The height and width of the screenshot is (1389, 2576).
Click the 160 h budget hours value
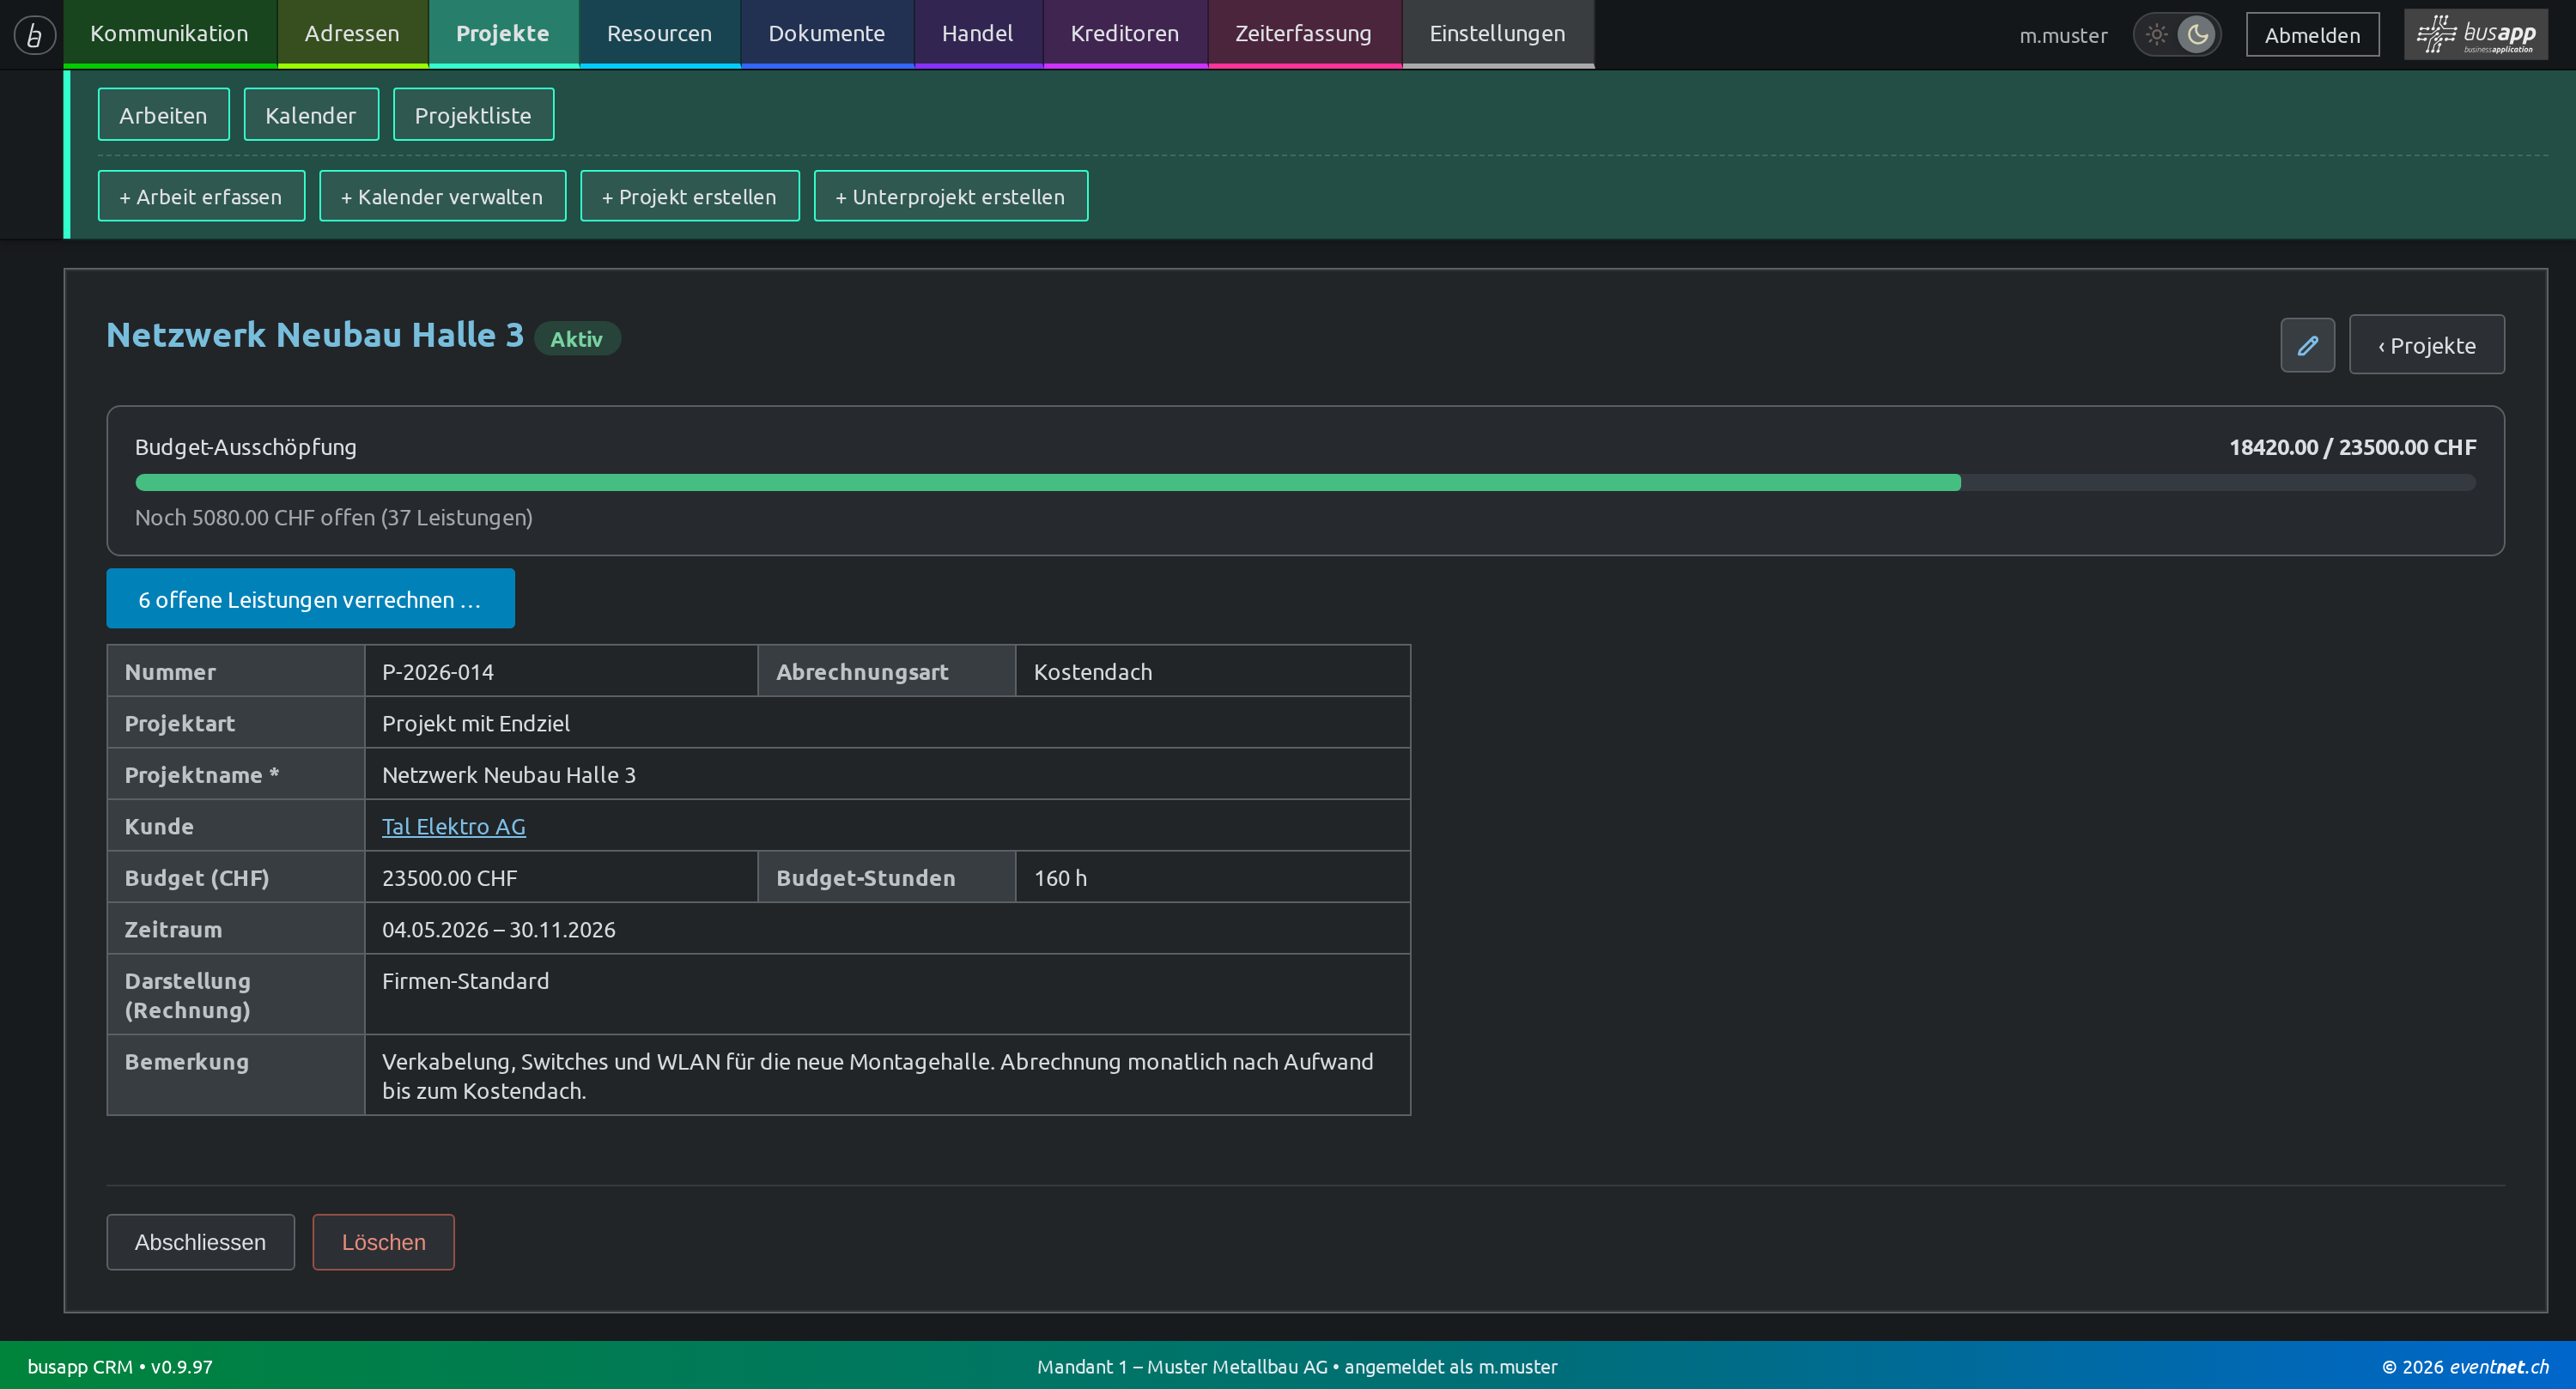point(1060,878)
